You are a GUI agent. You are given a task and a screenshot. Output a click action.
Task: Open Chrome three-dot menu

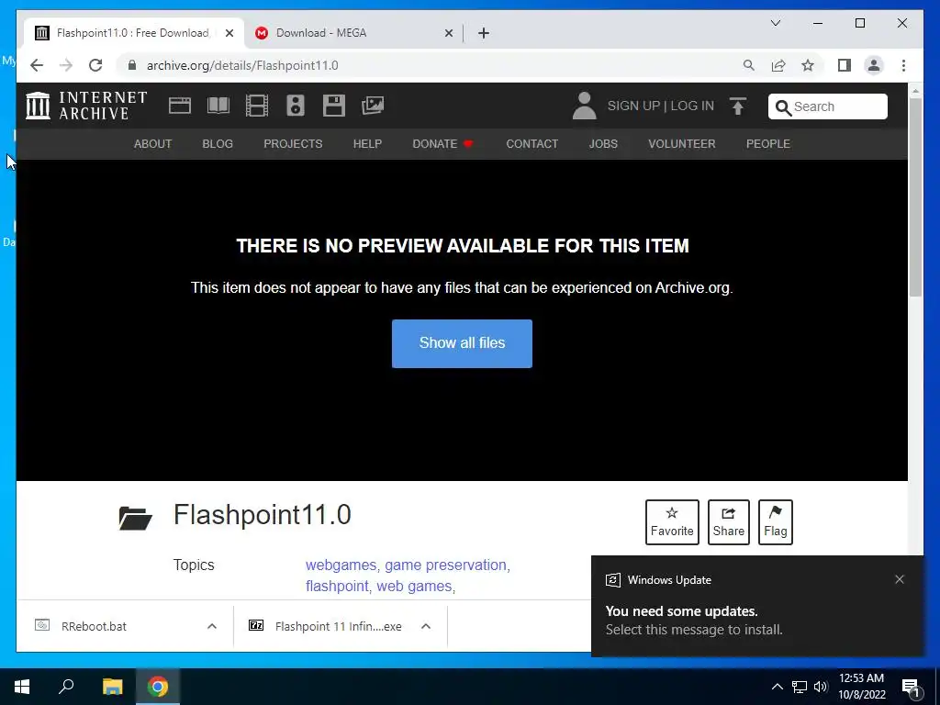click(x=903, y=65)
